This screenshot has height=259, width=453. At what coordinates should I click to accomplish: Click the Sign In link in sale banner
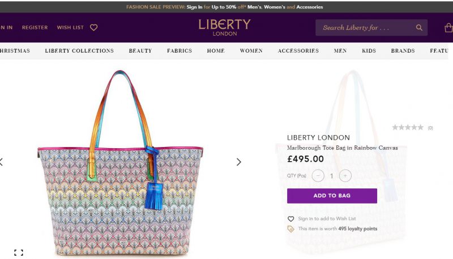click(x=194, y=7)
